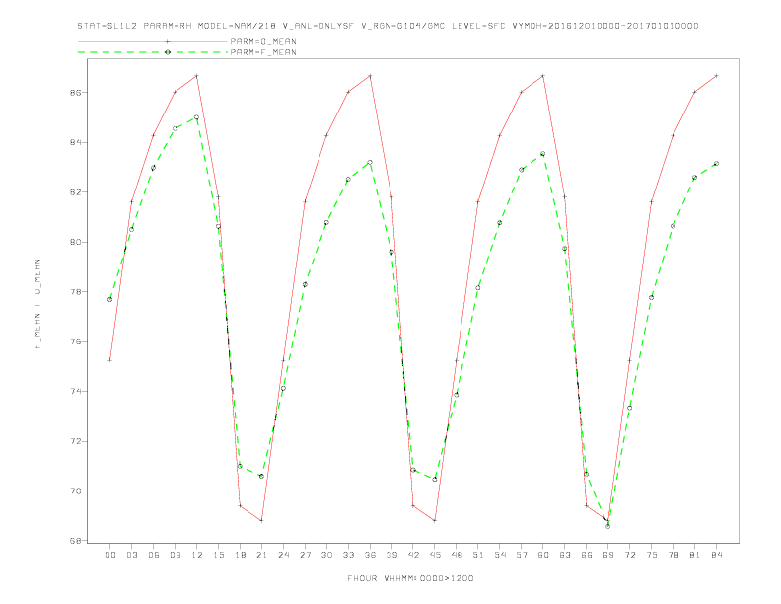Screen dimensions: 781x604
Task: Click the y-axis label F_MEAN | O_MEAN
Action: [37, 304]
